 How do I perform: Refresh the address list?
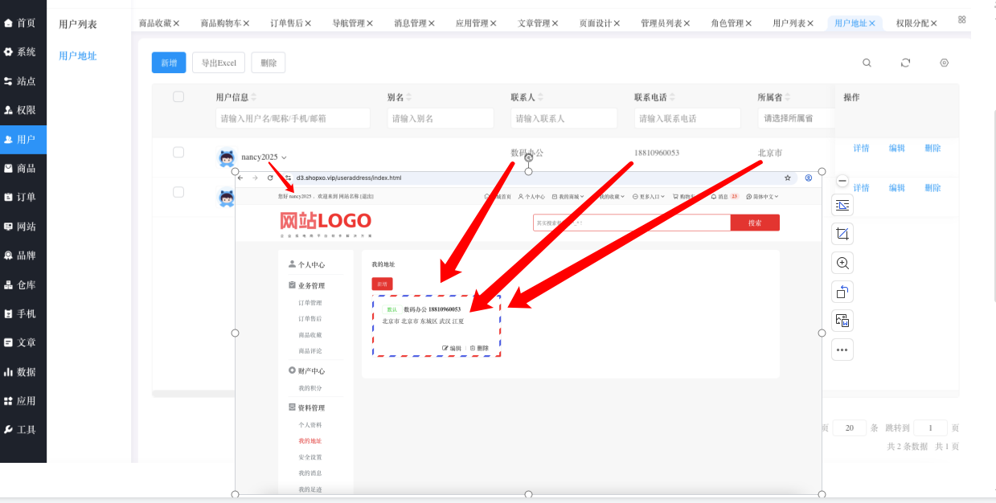905,63
